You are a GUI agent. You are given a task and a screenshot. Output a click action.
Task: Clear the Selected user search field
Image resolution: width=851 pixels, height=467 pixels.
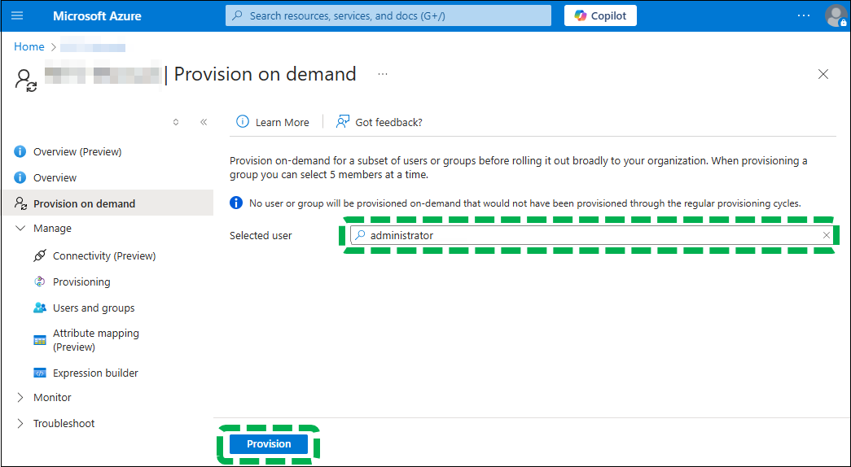pyautogui.click(x=827, y=235)
